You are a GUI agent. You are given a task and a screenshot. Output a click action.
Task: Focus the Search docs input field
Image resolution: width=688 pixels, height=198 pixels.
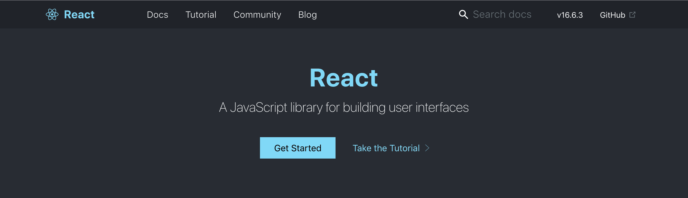click(x=502, y=14)
